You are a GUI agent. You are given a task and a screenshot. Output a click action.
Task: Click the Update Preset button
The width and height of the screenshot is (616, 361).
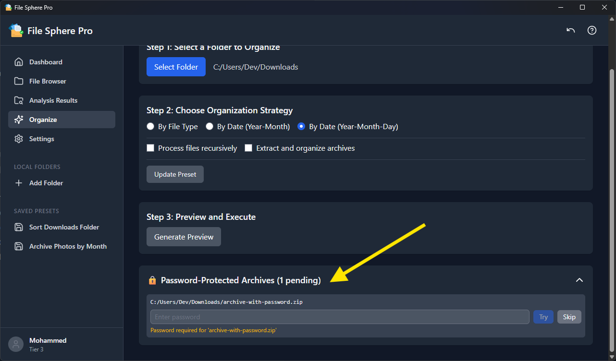pos(175,174)
